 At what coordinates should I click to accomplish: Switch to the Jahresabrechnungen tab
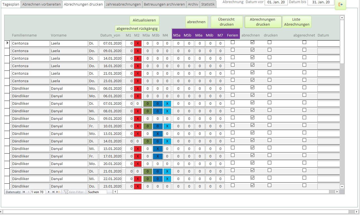pos(123,4)
